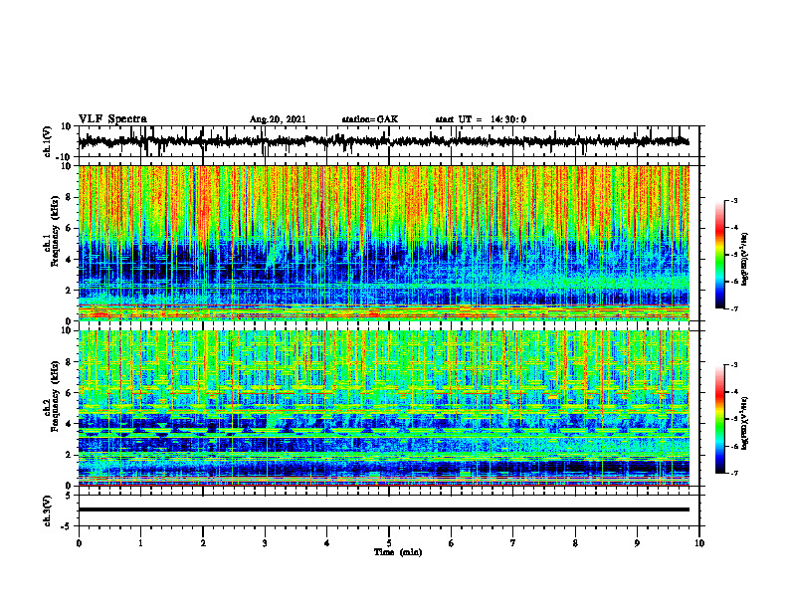This screenshot has height=609, width=788.
Task: Click the "VLF Spectra" title text
Action: coord(112,119)
